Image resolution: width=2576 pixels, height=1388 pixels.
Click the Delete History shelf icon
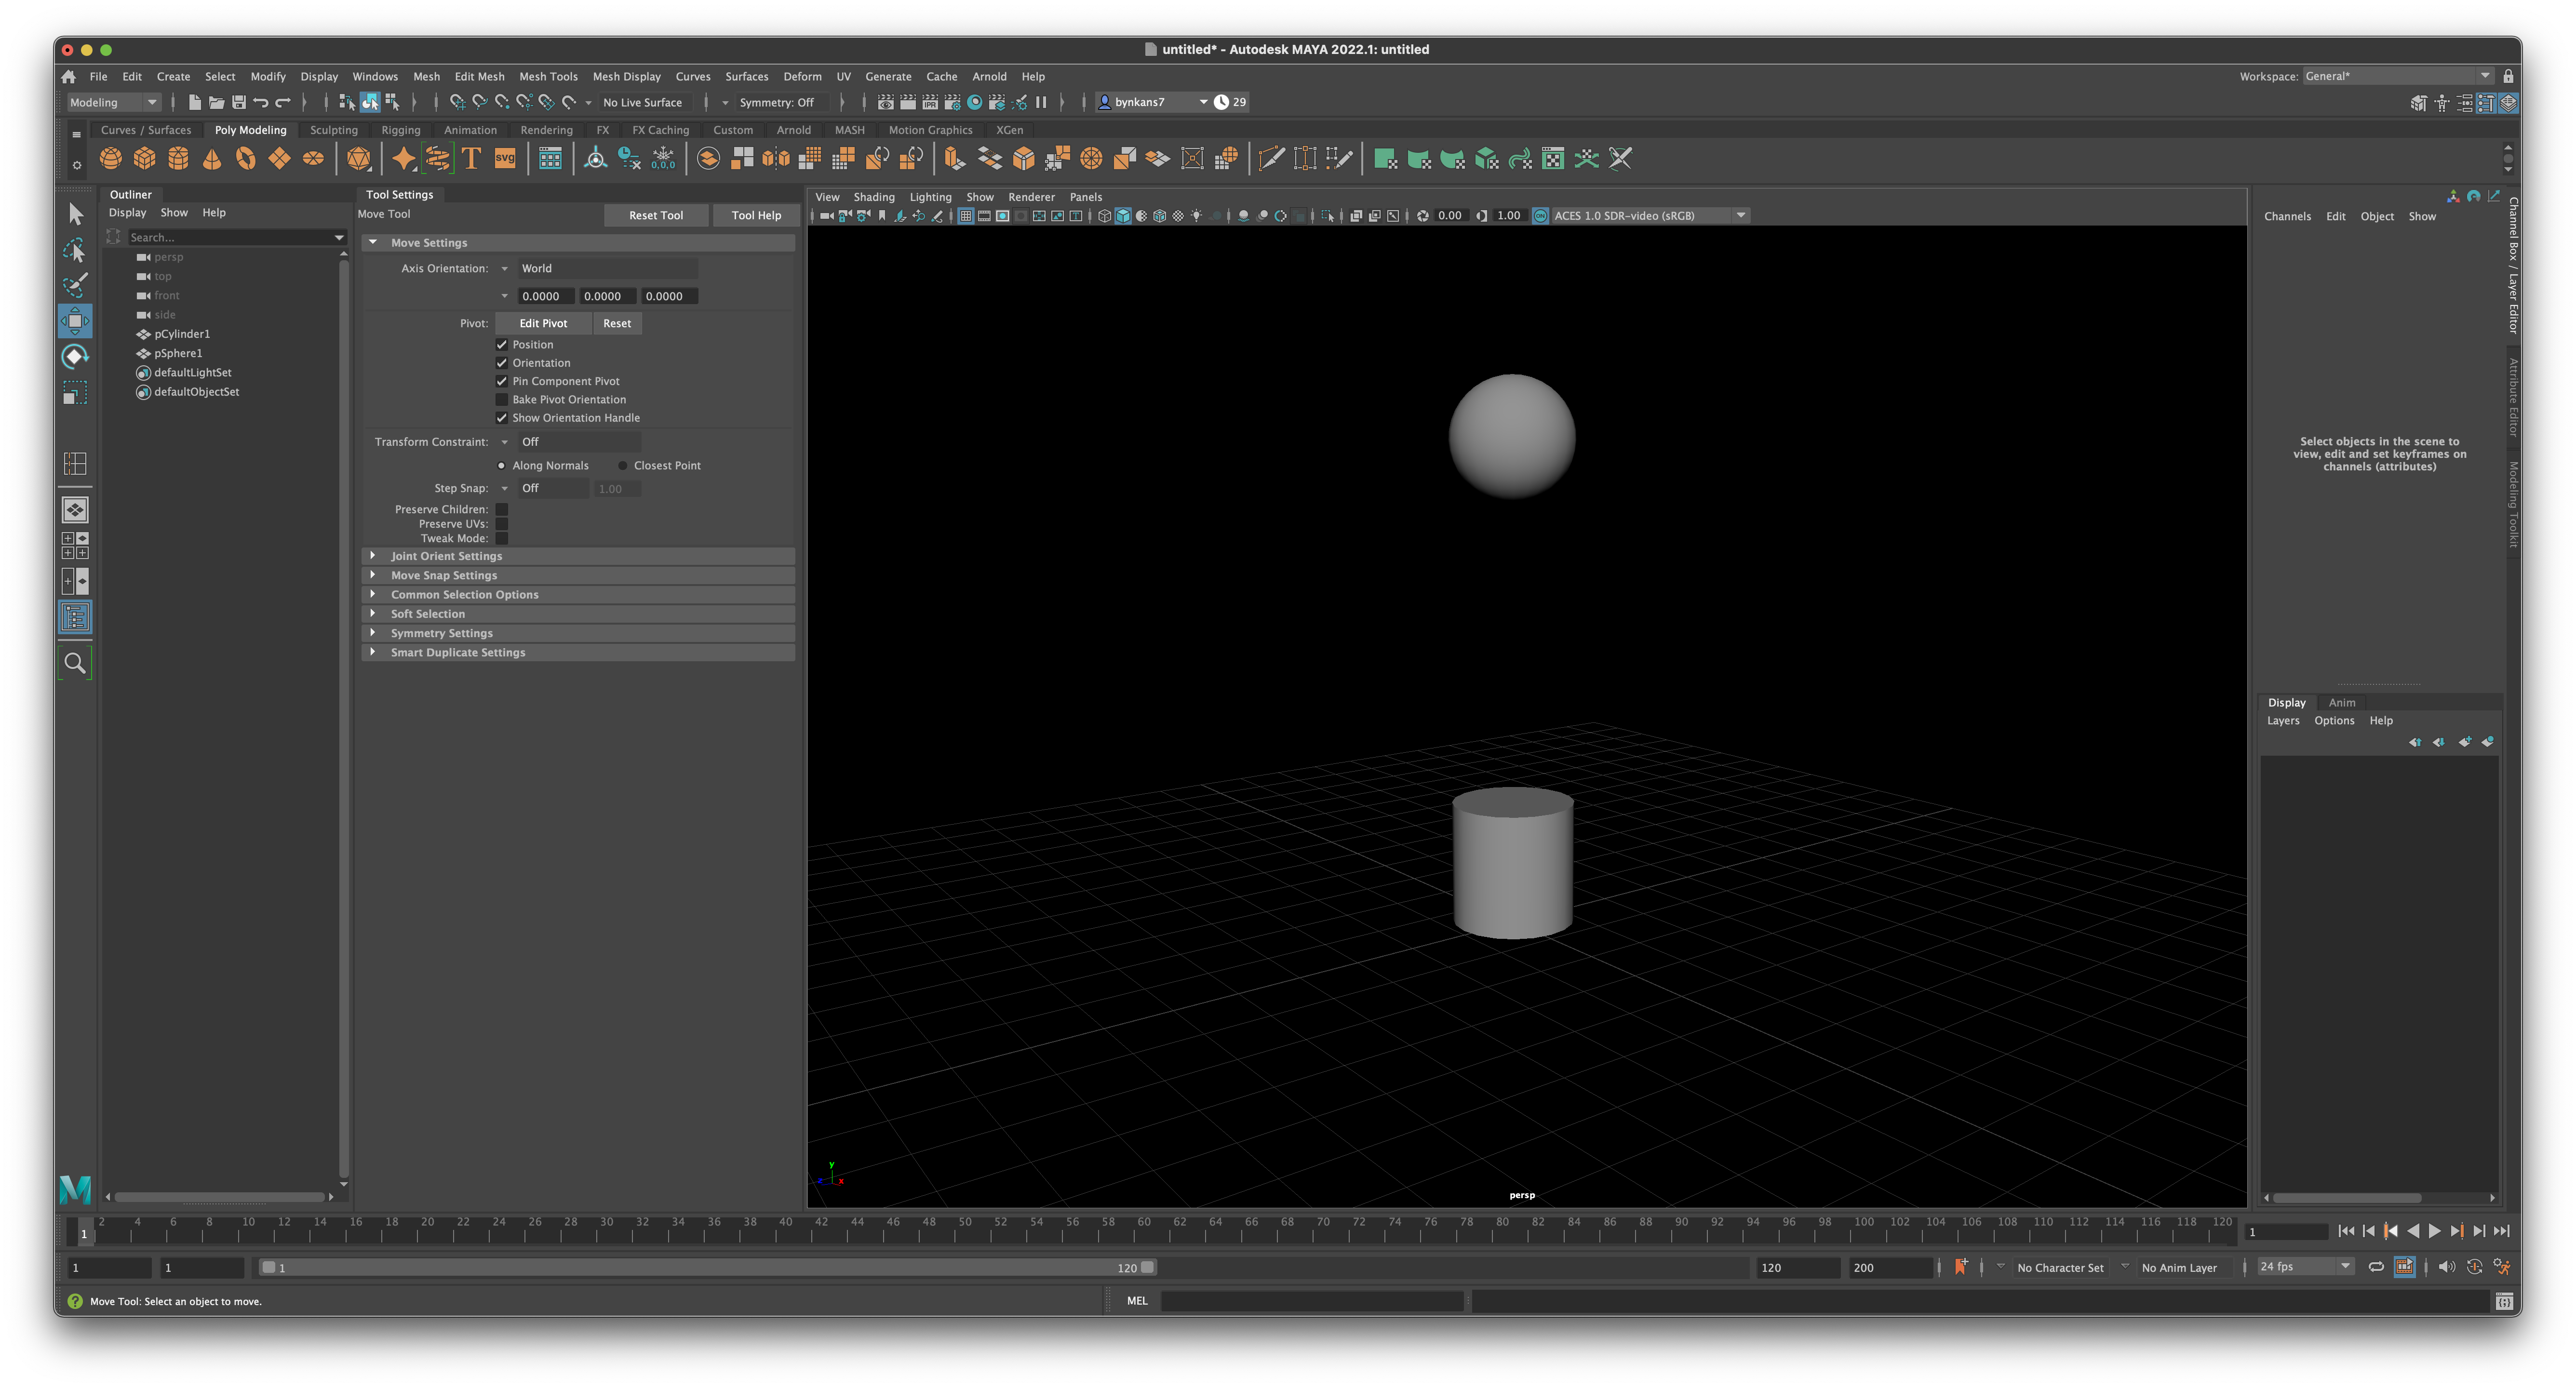[629, 159]
